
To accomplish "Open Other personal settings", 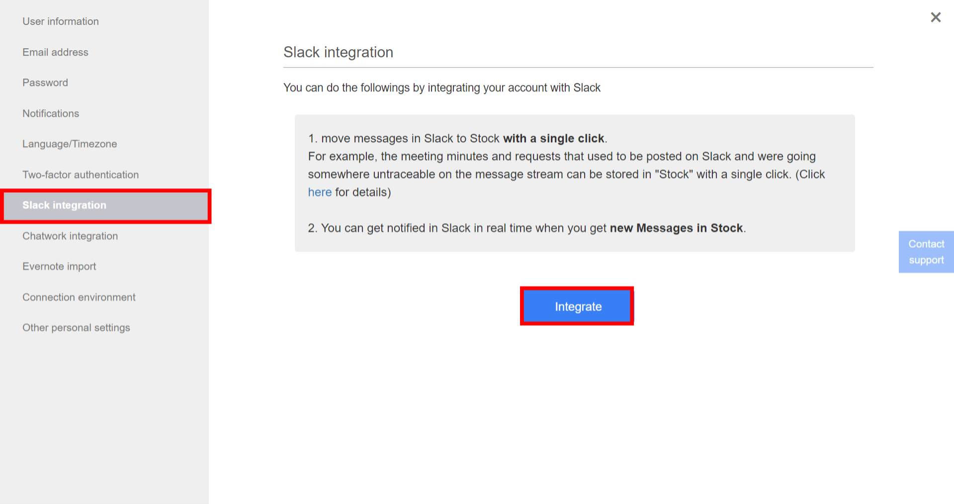I will (76, 327).
